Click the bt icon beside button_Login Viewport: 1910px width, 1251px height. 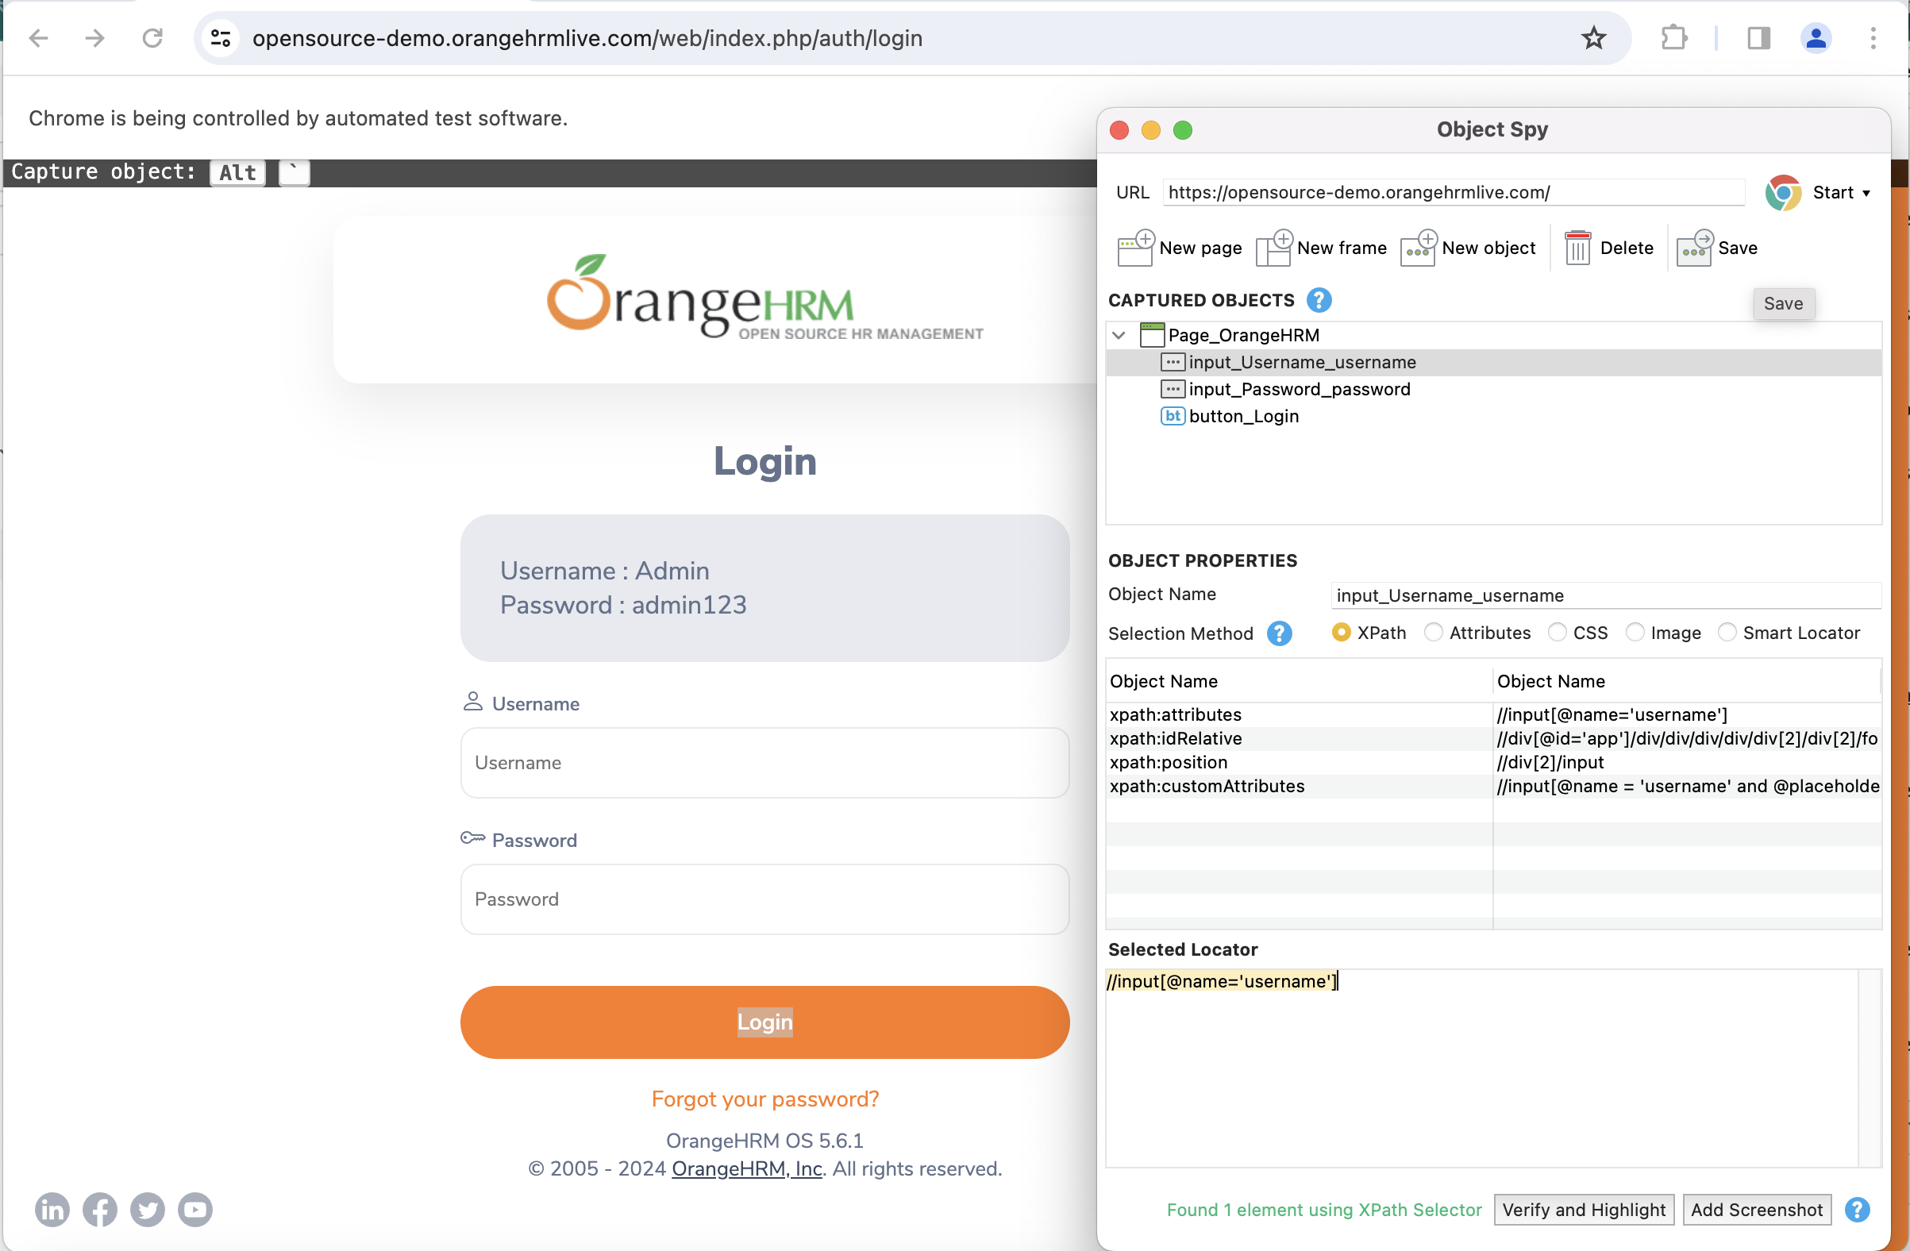click(1173, 416)
